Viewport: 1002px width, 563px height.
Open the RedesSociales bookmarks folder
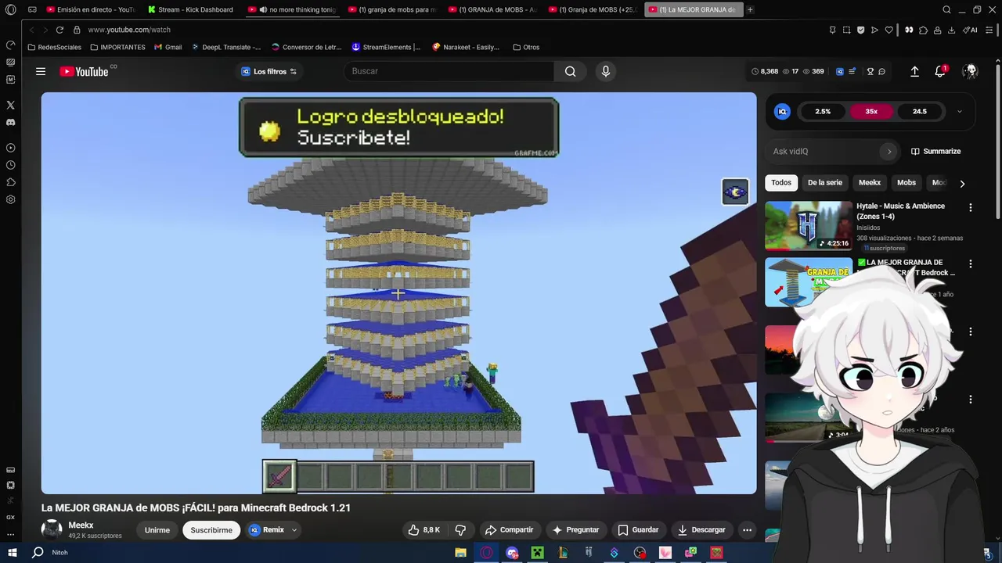point(54,47)
